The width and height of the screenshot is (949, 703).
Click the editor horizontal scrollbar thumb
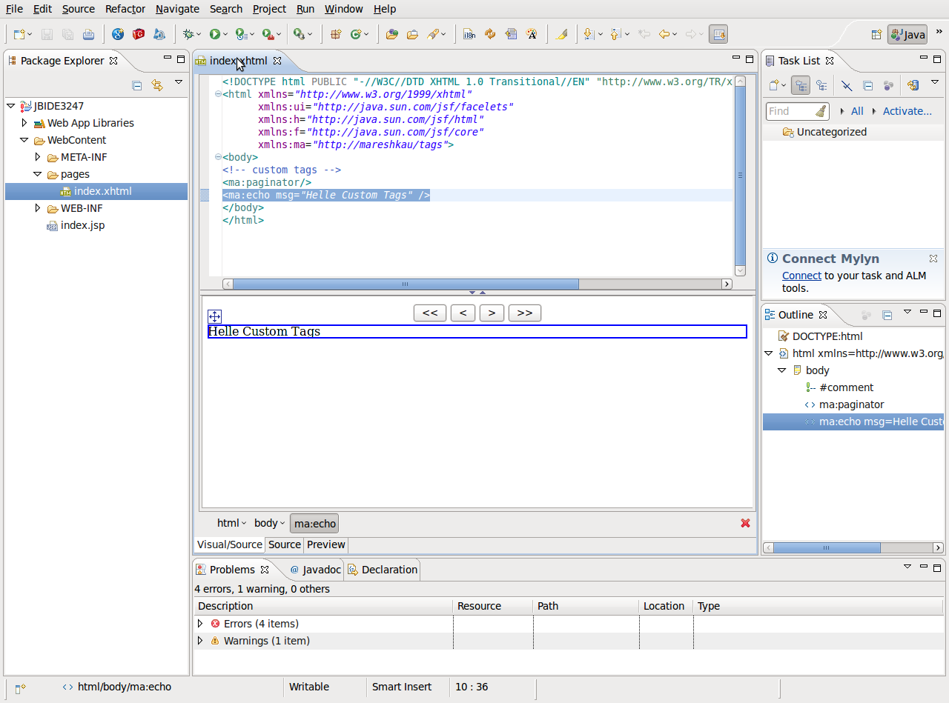405,284
